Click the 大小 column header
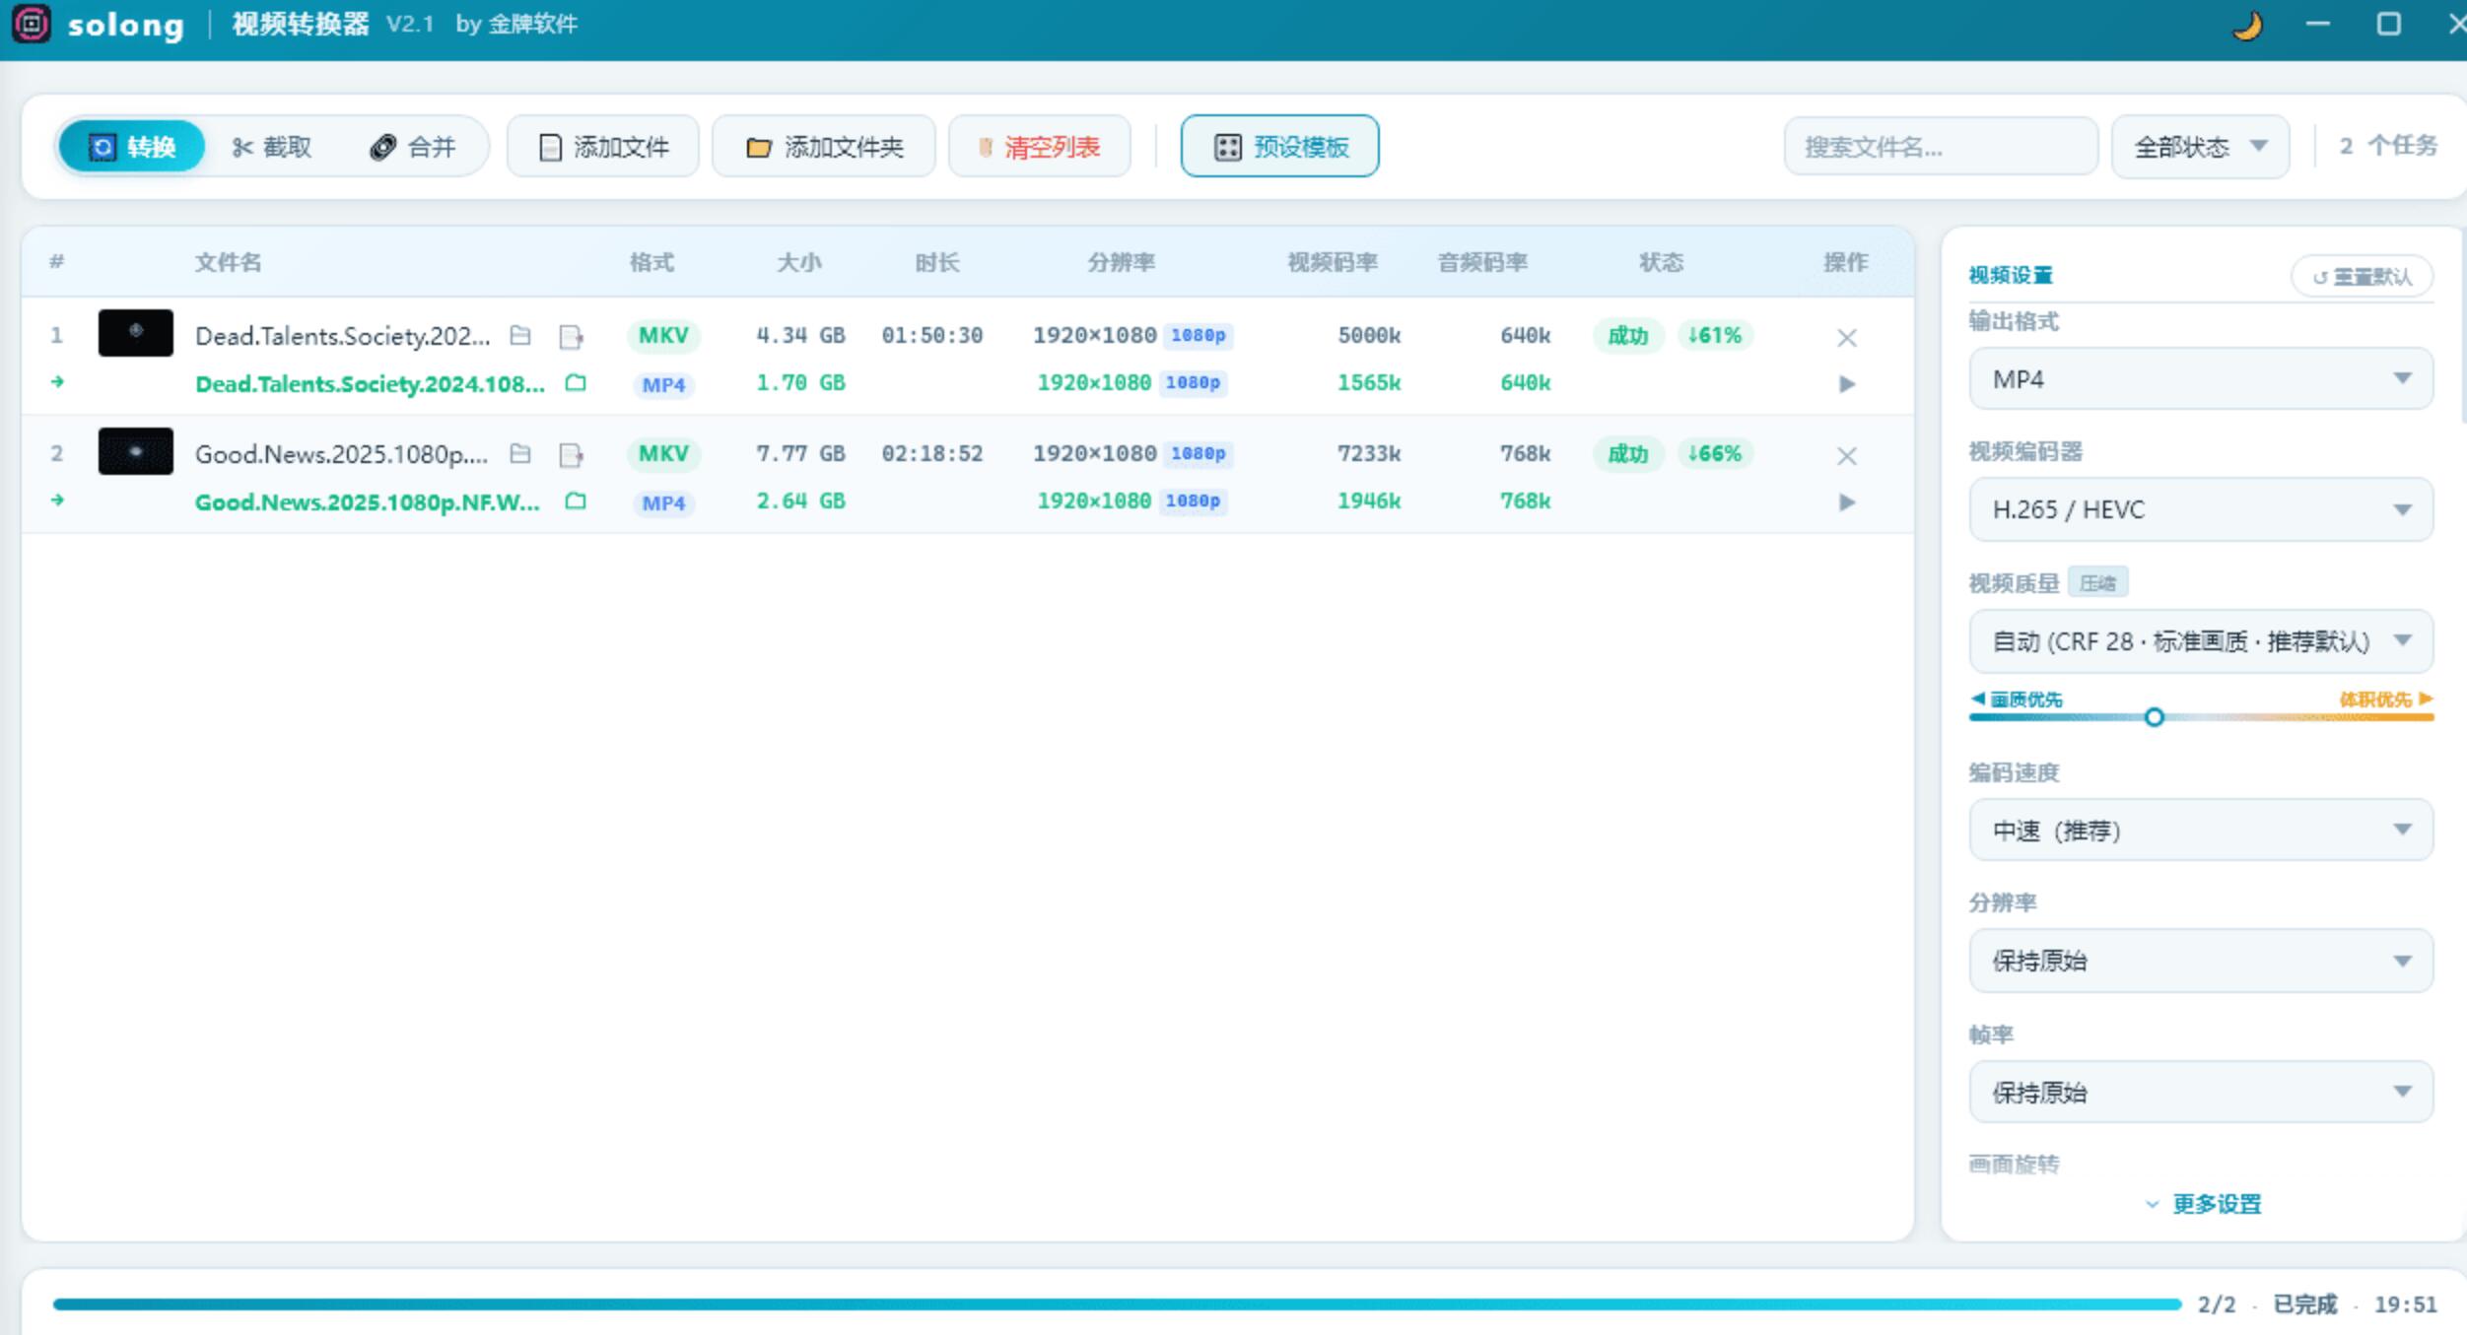Image resolution: width=2467 pixels, height=1335 pixels. 799,262
